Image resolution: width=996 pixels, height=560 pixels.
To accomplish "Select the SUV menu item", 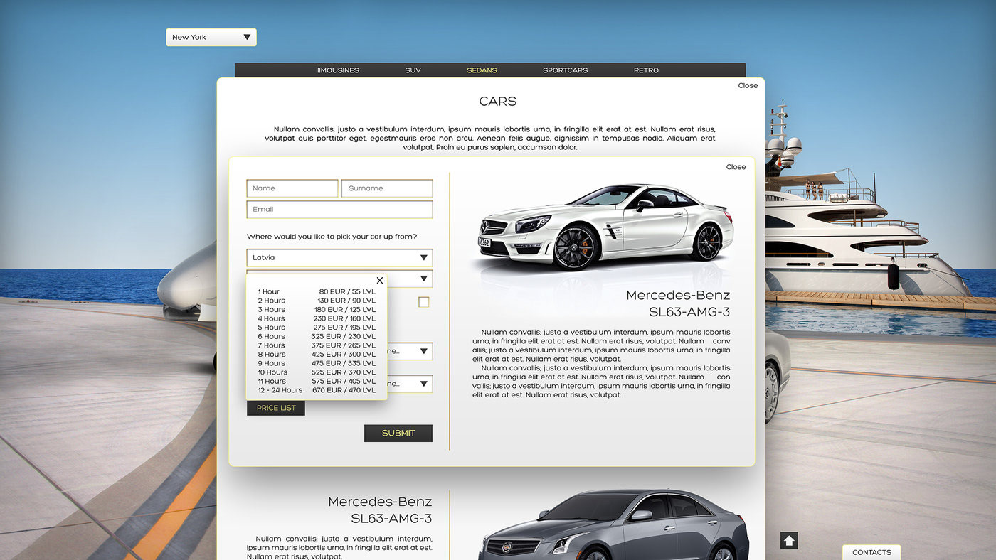I will click(413, 70).
